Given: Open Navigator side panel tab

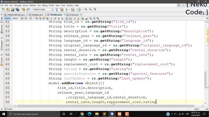Looking at the screenshot, I should [x=2, y=45].
